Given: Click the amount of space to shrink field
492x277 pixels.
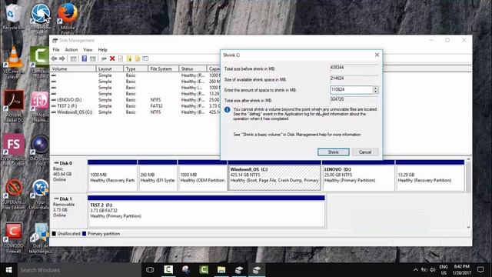Looking at the screenshot, I should 351,90.
